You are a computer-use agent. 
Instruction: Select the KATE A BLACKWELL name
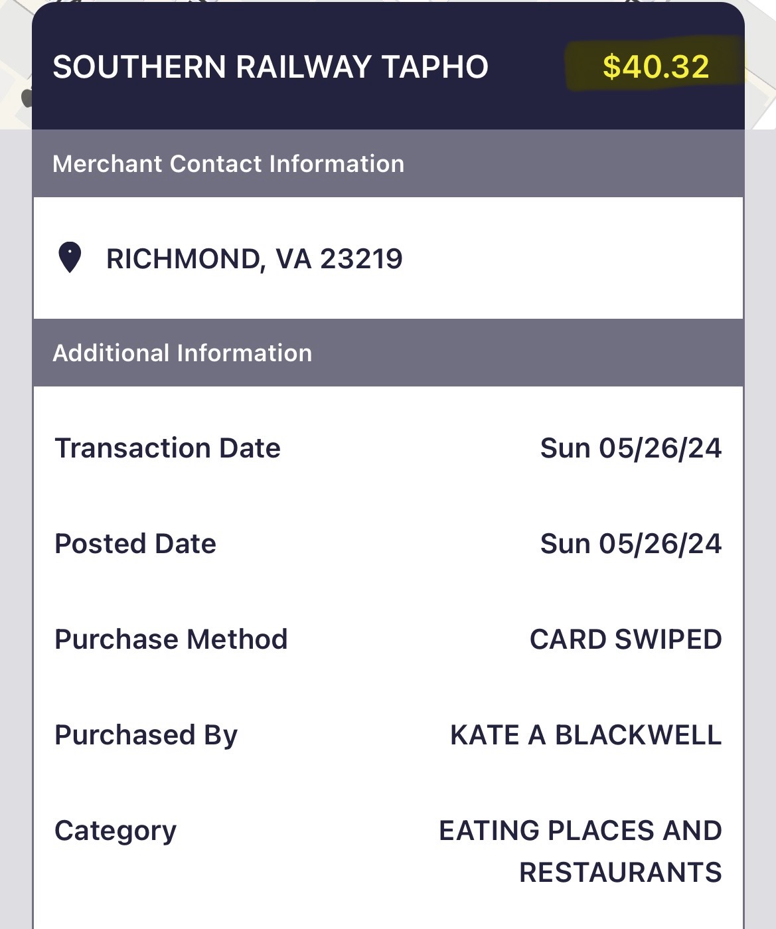(585, 735)
